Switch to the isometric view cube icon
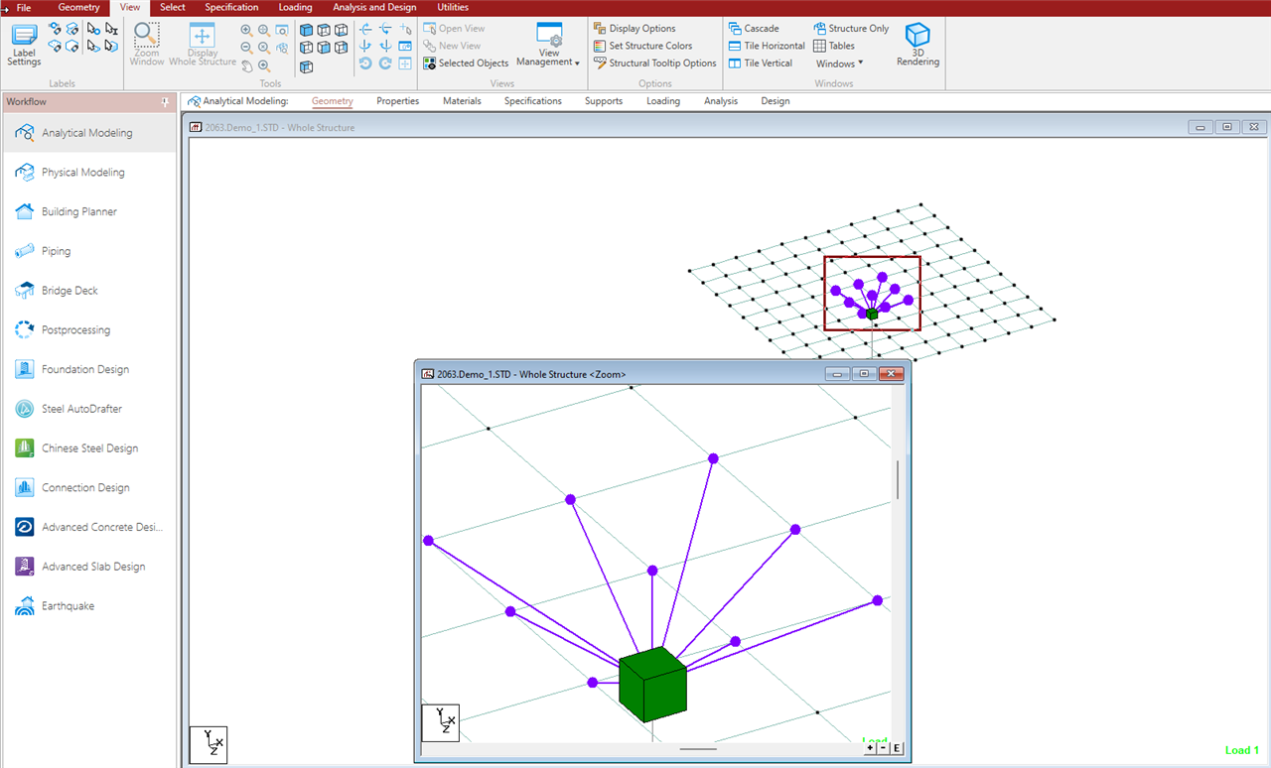The height and width of the screenshot is (768, 1271). coord(306,30)
